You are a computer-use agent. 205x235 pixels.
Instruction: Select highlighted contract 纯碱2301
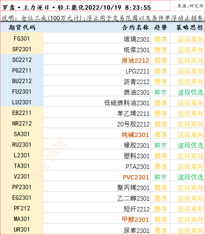click(135, 135)
